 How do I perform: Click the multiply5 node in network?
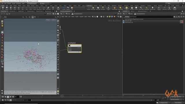click(x=75, y=49)
